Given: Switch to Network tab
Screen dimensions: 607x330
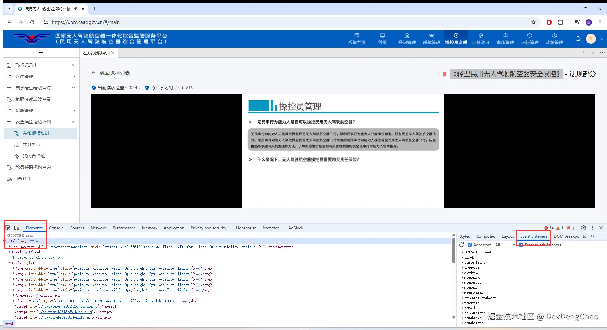Looking at the screenshot, I should click(x=98, y=228).
